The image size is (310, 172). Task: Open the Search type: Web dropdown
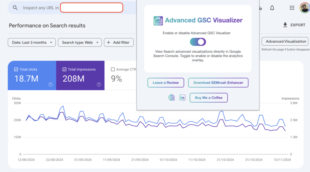[x=80, y=43]
